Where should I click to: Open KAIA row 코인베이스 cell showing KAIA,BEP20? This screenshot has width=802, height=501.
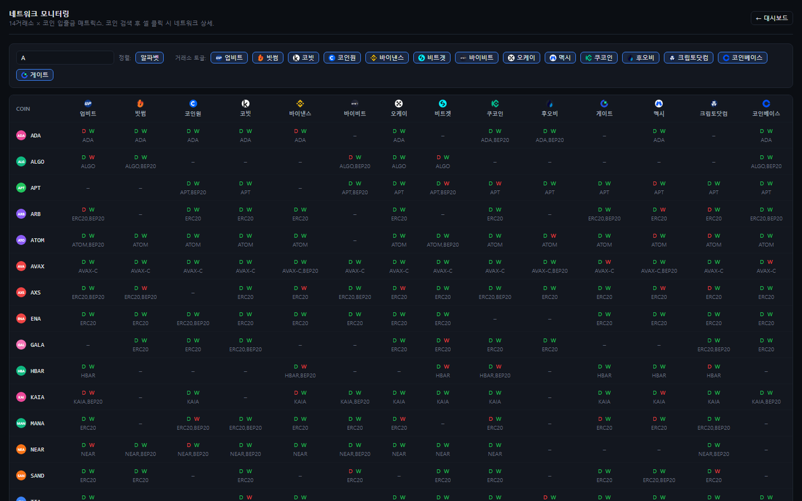pyautogui.click(x=766, y=397)
